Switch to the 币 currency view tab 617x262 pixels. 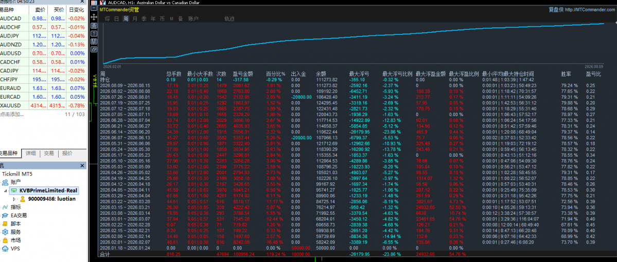pos(162,18)
